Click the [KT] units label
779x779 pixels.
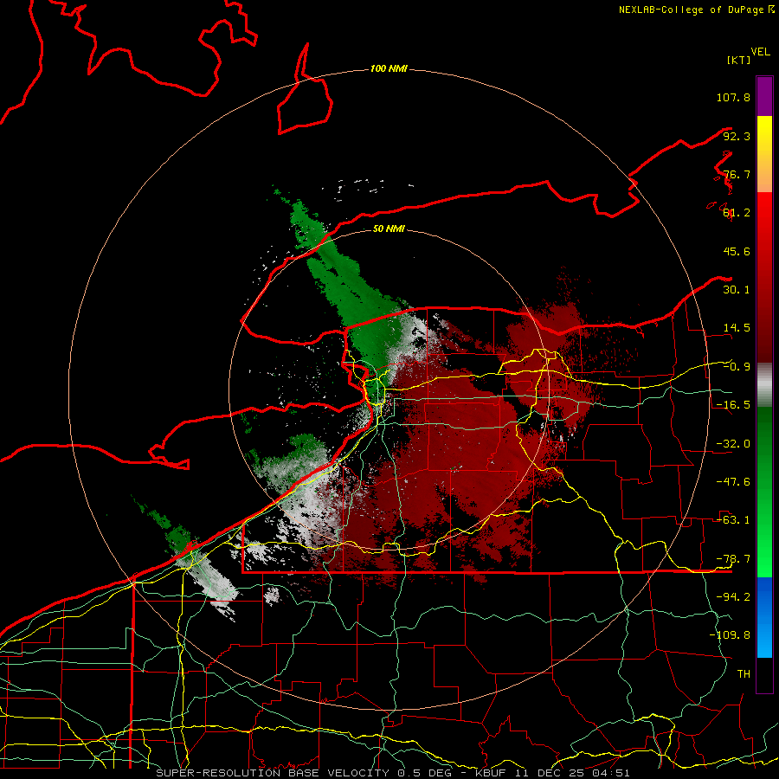click(x=739, y=60)
